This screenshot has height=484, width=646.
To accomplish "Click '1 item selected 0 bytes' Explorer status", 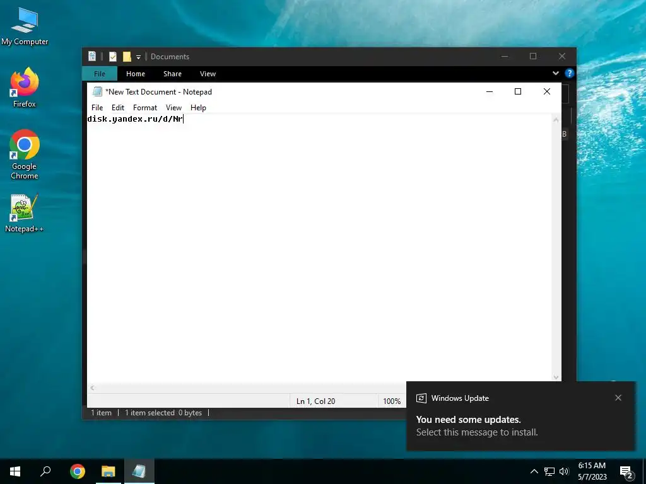I will (163, 413).
